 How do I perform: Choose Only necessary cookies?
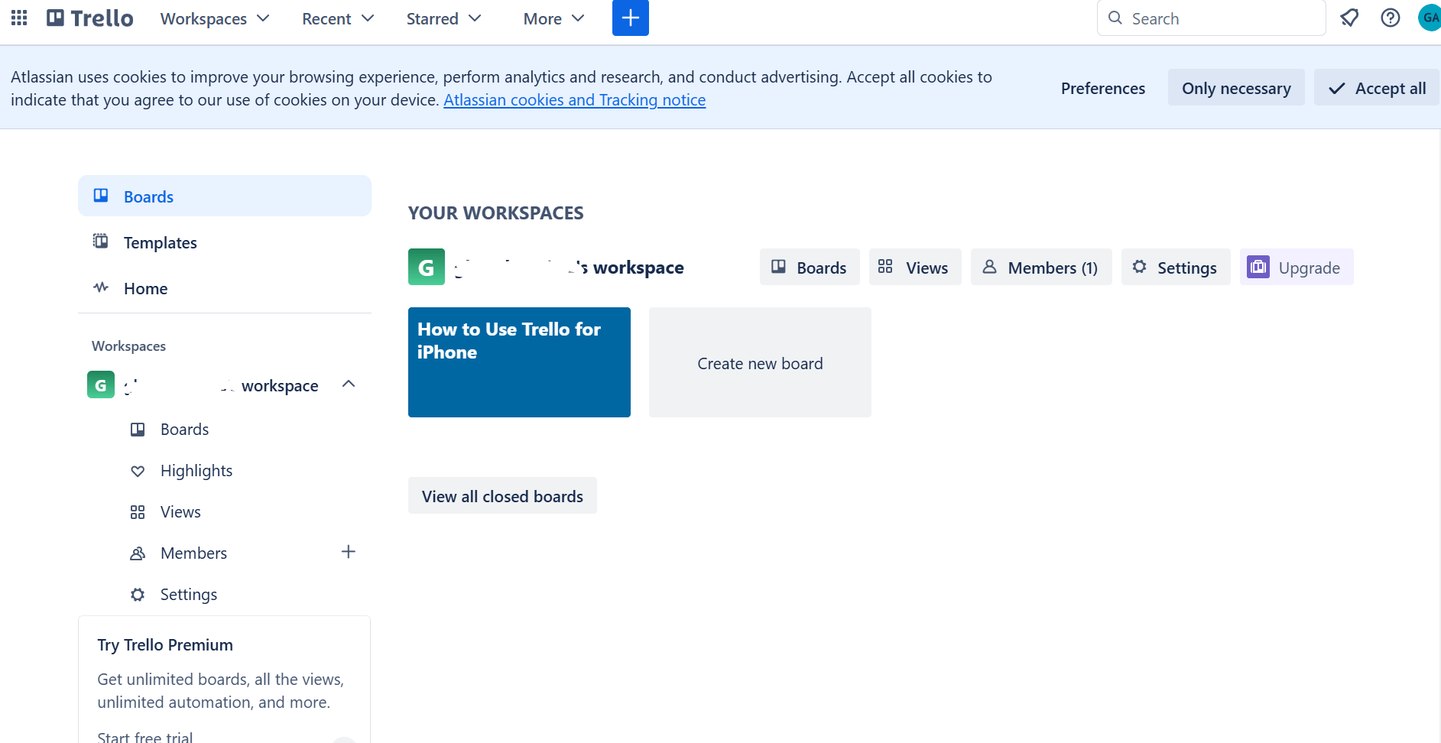pyautogui.click(x=1236, y=88)
